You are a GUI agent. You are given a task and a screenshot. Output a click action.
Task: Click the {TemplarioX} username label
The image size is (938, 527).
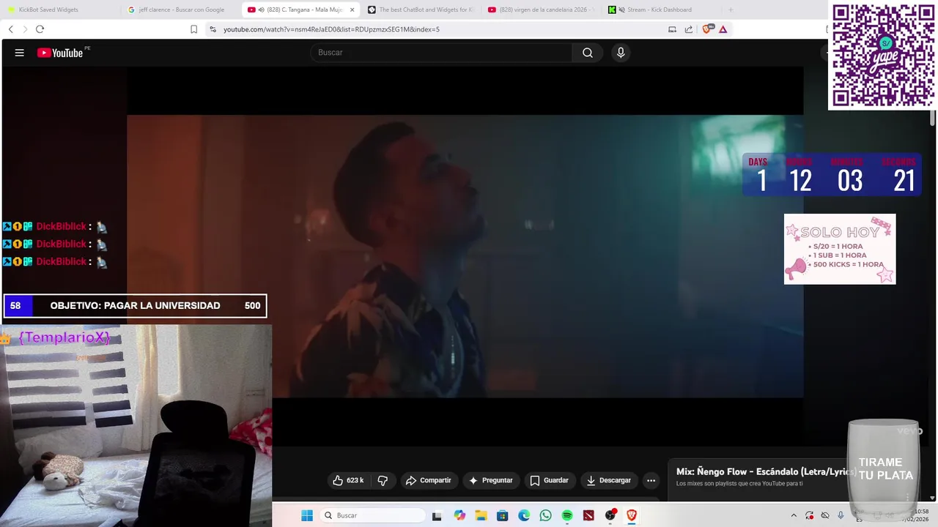(x=64, y=337)
